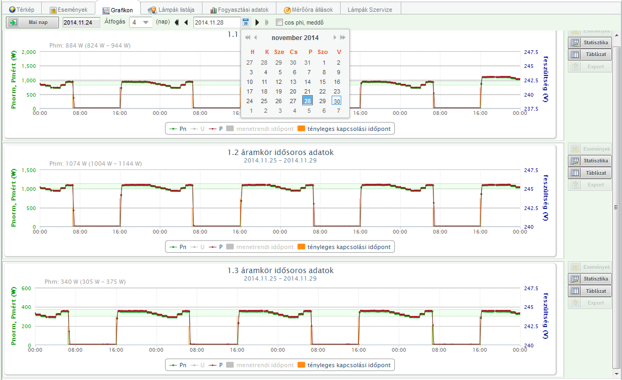This screenshot has width=622, height=380.
Task: Toggle U series in 1.2 áramkör legend
Action: pyautogui.click(x=198, y=247)
